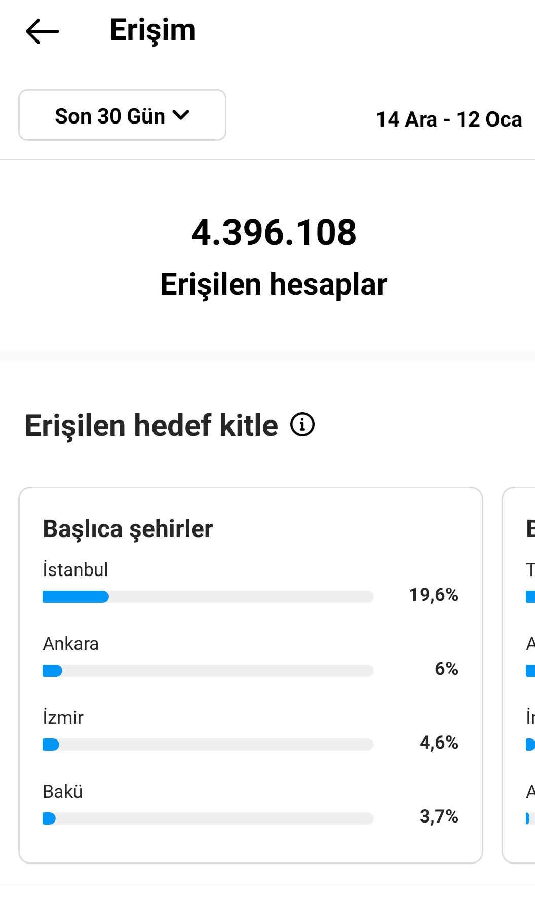Open info icon next to Erişilen hedef kitle
The width and height of the screenshot is (535, 904).
(x=302, y=424)
